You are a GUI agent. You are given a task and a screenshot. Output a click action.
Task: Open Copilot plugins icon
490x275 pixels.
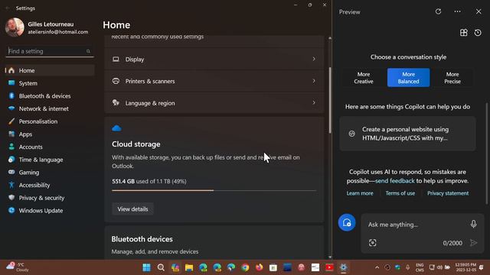pos(464,32)
